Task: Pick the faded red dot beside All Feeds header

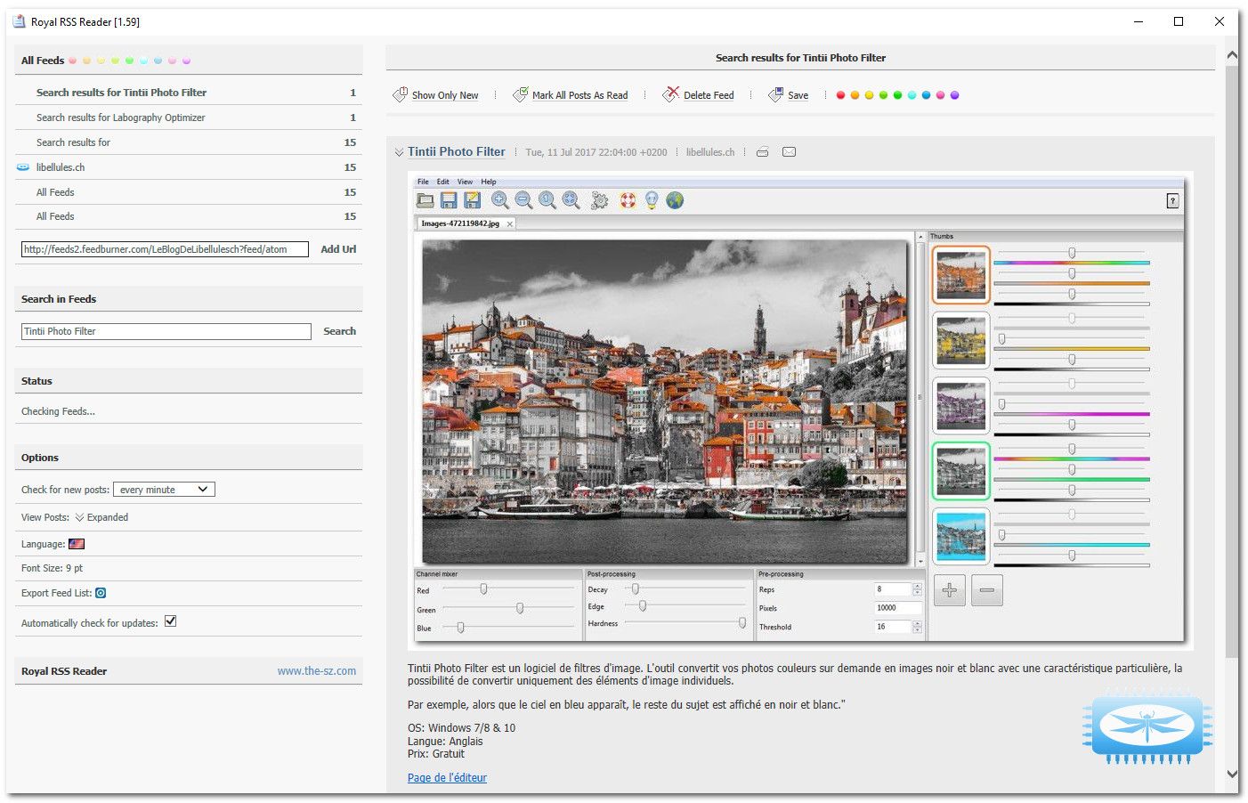Action: click(x=73, y=61)
